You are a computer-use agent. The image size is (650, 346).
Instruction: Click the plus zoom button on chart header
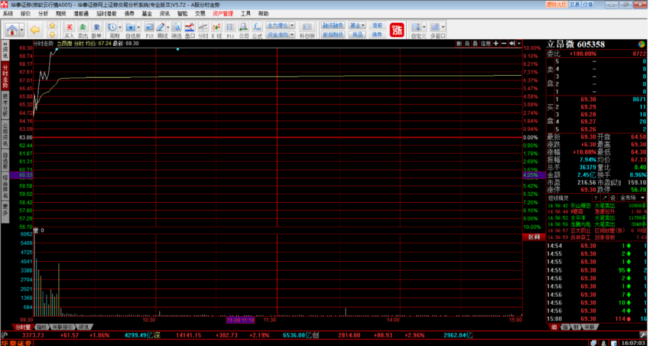(496, 43)
